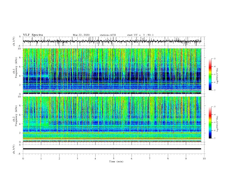The width and height of the screenshot is (230, 178).
Task: Click the 'ch.3(V)' axis label
Action: (14, 149)
